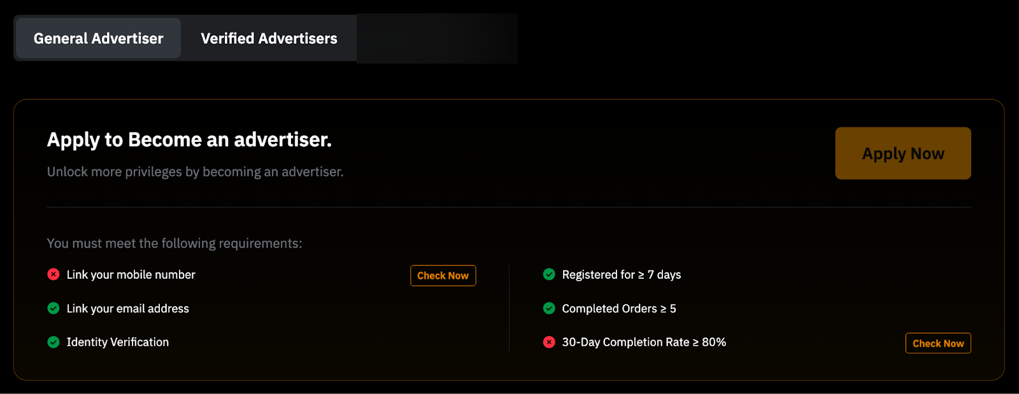Click green check beside Identity Verification

tap(53, 342)
